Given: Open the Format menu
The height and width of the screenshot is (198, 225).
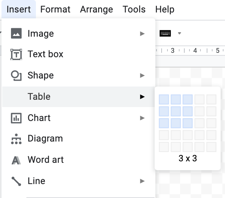Looking at the screenshot, I should click(55, 10).
